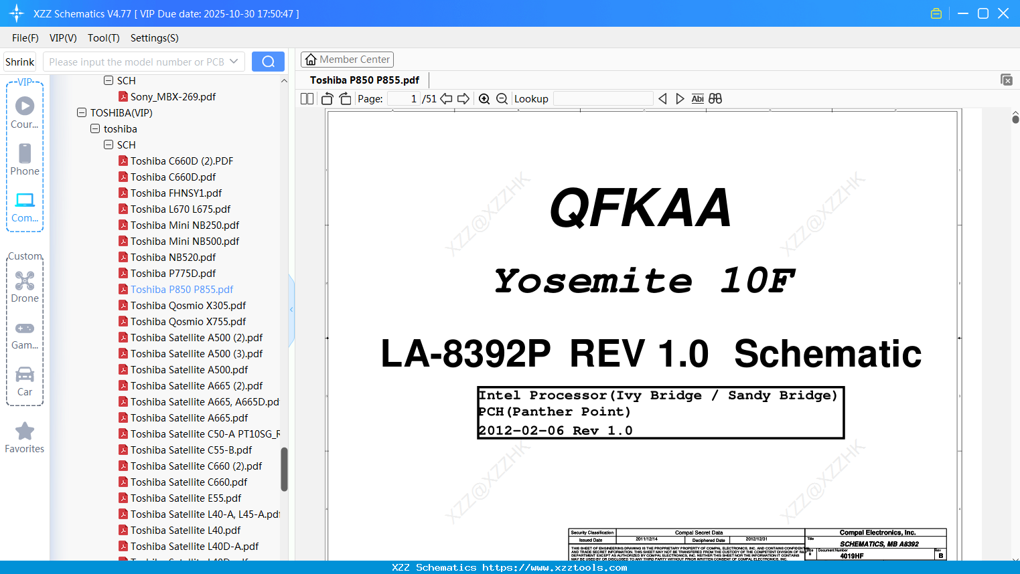Open Toshiba Mini NB500.pdf
This screenshot has height=574, width=1020.
click(x=185, y=242)
